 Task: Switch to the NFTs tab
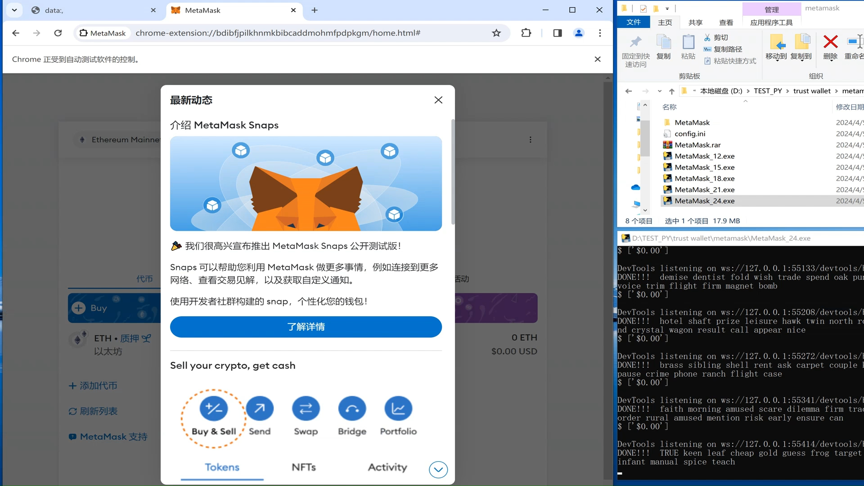point(303,468)
